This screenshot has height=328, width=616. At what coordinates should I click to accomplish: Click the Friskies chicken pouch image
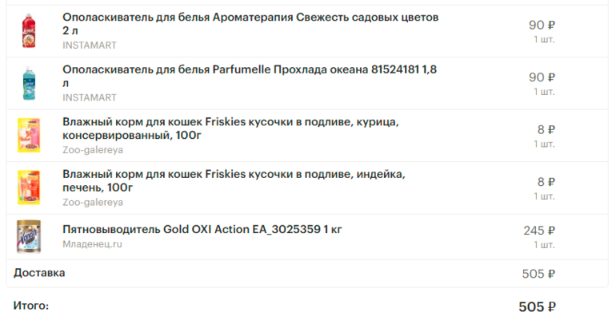pos(29,135)
